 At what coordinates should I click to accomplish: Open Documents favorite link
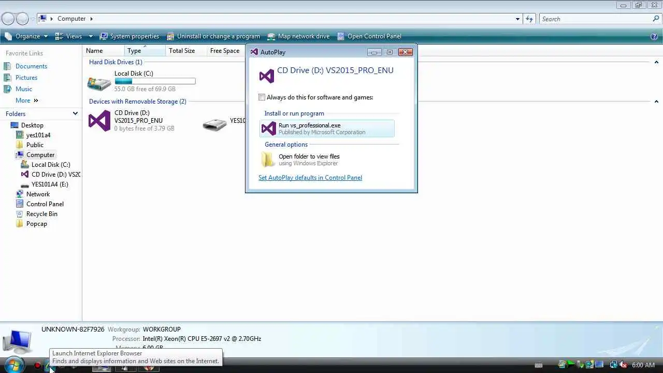click(x=31, y=66)
